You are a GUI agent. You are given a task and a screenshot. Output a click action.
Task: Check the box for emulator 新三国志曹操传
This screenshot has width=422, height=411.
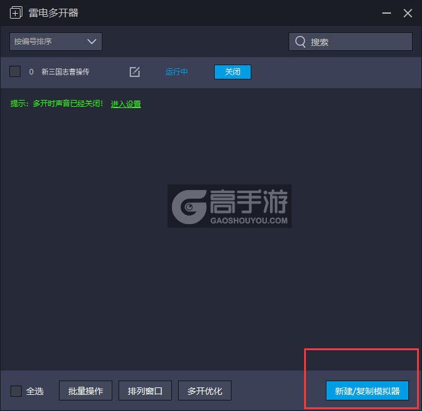pos(15,71)
